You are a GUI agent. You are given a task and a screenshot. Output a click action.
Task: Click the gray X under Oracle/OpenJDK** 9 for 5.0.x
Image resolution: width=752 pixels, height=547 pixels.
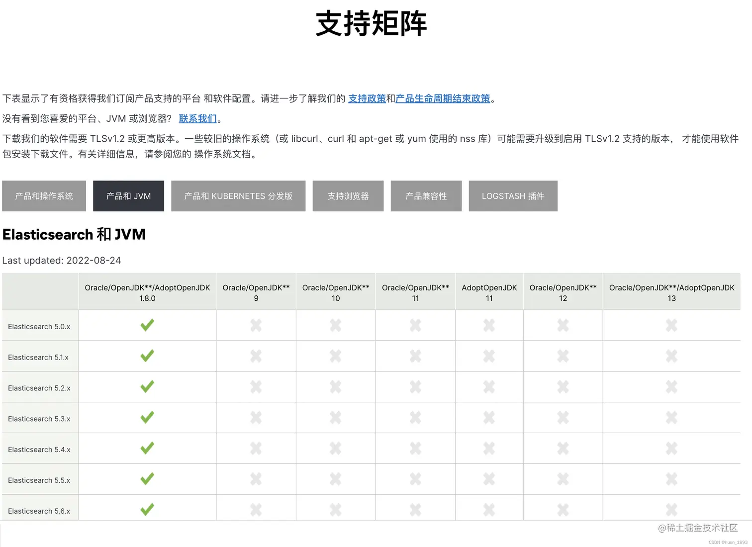[256, 325]
